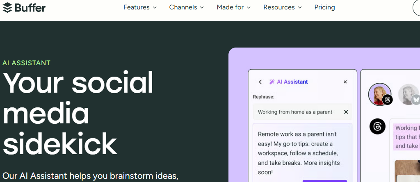Click the highlighted post text beside Threads icon
Image resolution: width=420 pixels, height=182 pixels.
coord(406,137)
